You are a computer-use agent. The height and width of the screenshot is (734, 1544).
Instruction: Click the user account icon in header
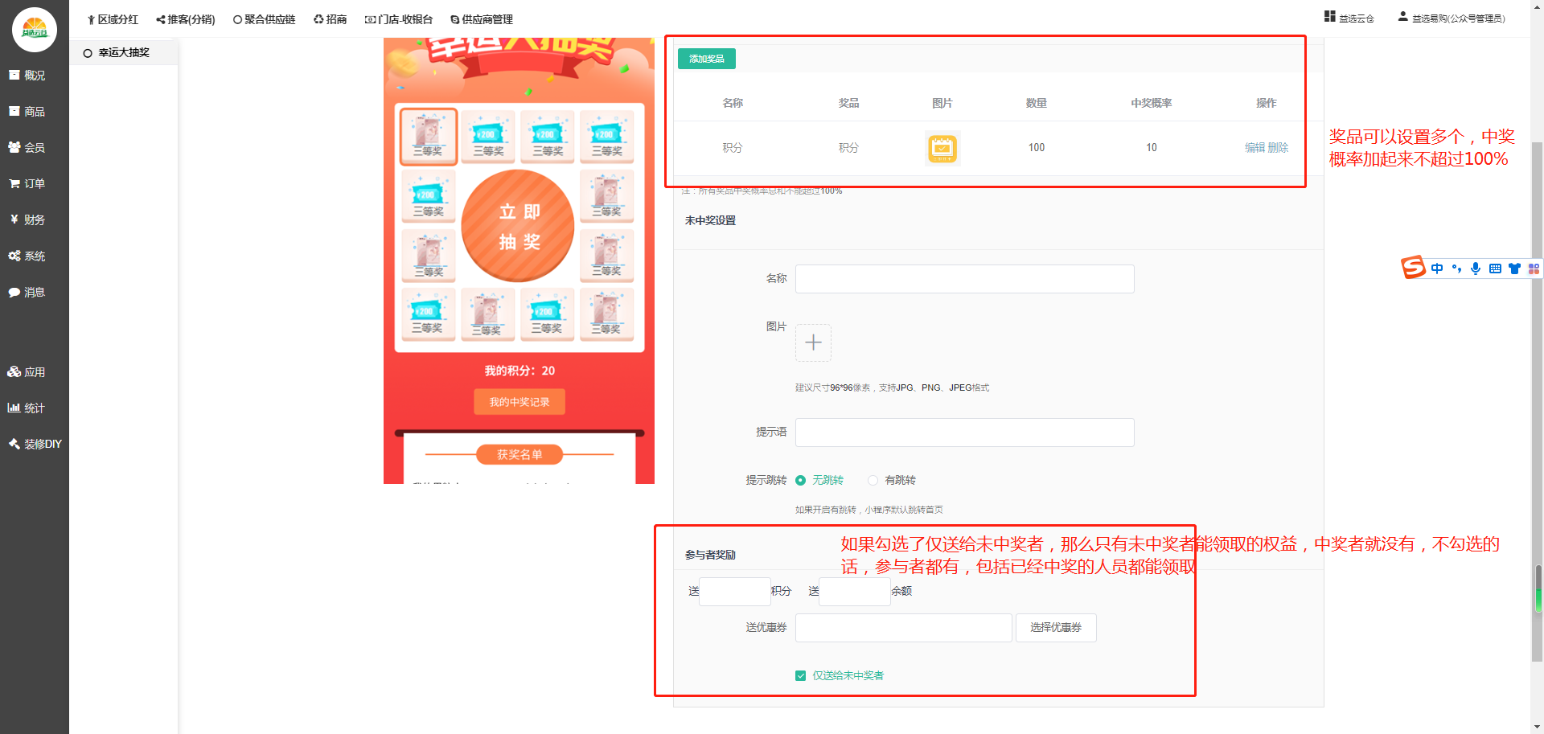[x=1403, y=17]
